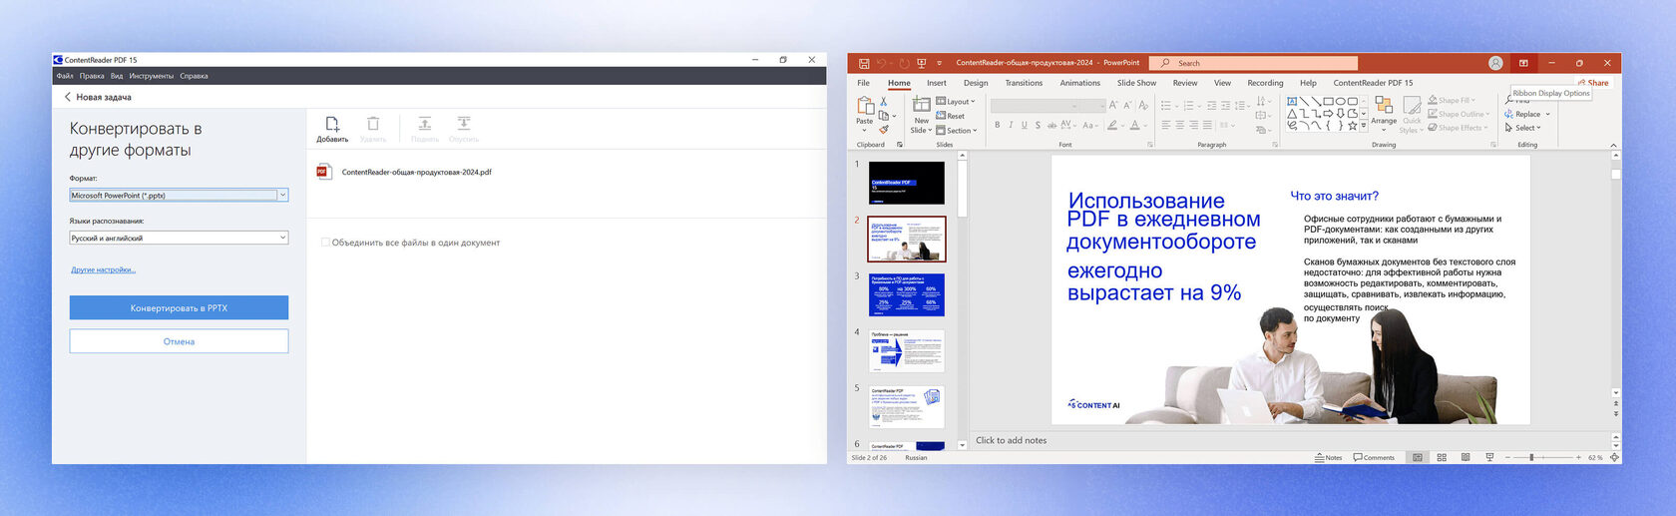Viewport: 1676px width, 516px height.
Task: Open the ContentReader PDF 15 ribbon tab
Action: click(x=1373, y=83)
